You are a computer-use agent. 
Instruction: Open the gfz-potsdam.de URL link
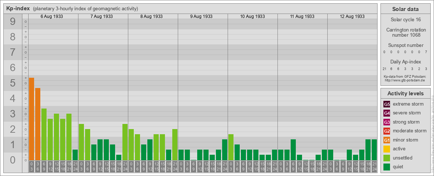[404, 80]
